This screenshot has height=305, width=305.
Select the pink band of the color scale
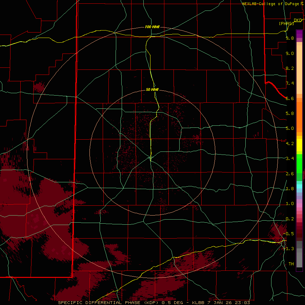pos(299,205)
